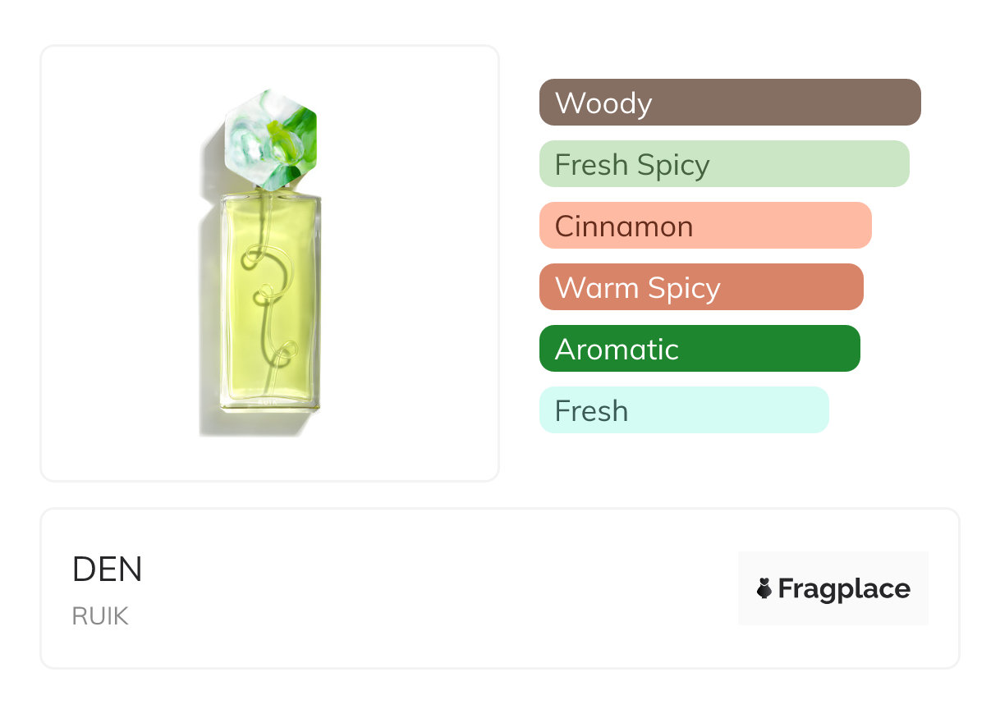Click the Fragplace perfume bottle logo icon
The image size is (1000, 709).
(764, 588)
